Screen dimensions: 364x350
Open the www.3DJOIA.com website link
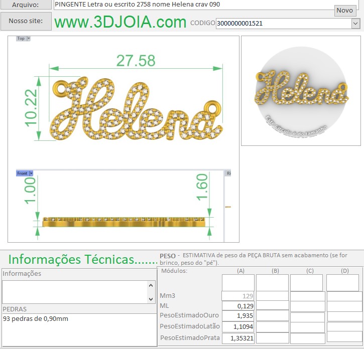(120, 22)
